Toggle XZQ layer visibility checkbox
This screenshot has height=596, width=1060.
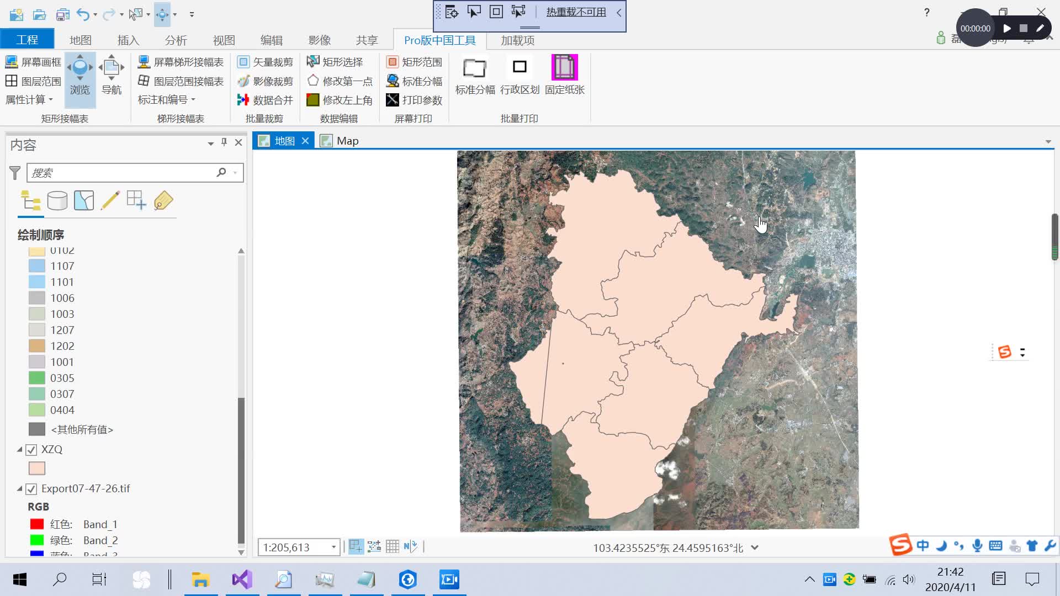tap(31, 450)
